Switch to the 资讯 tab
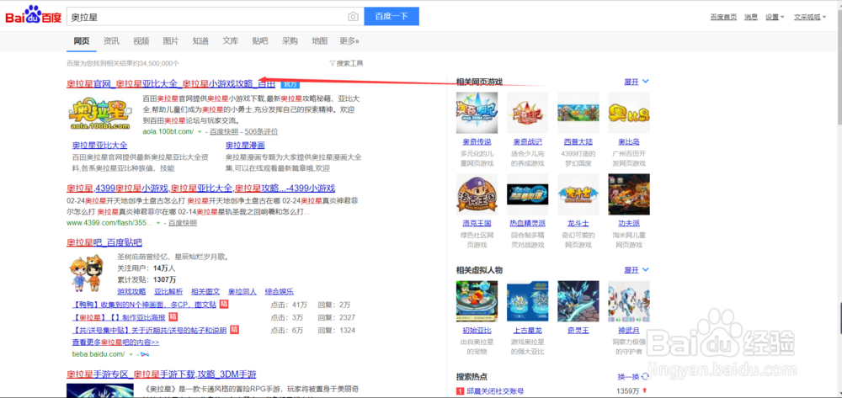 pos(111,40)
